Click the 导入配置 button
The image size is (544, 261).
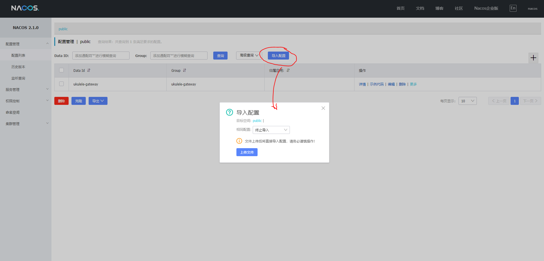point(278,56)
